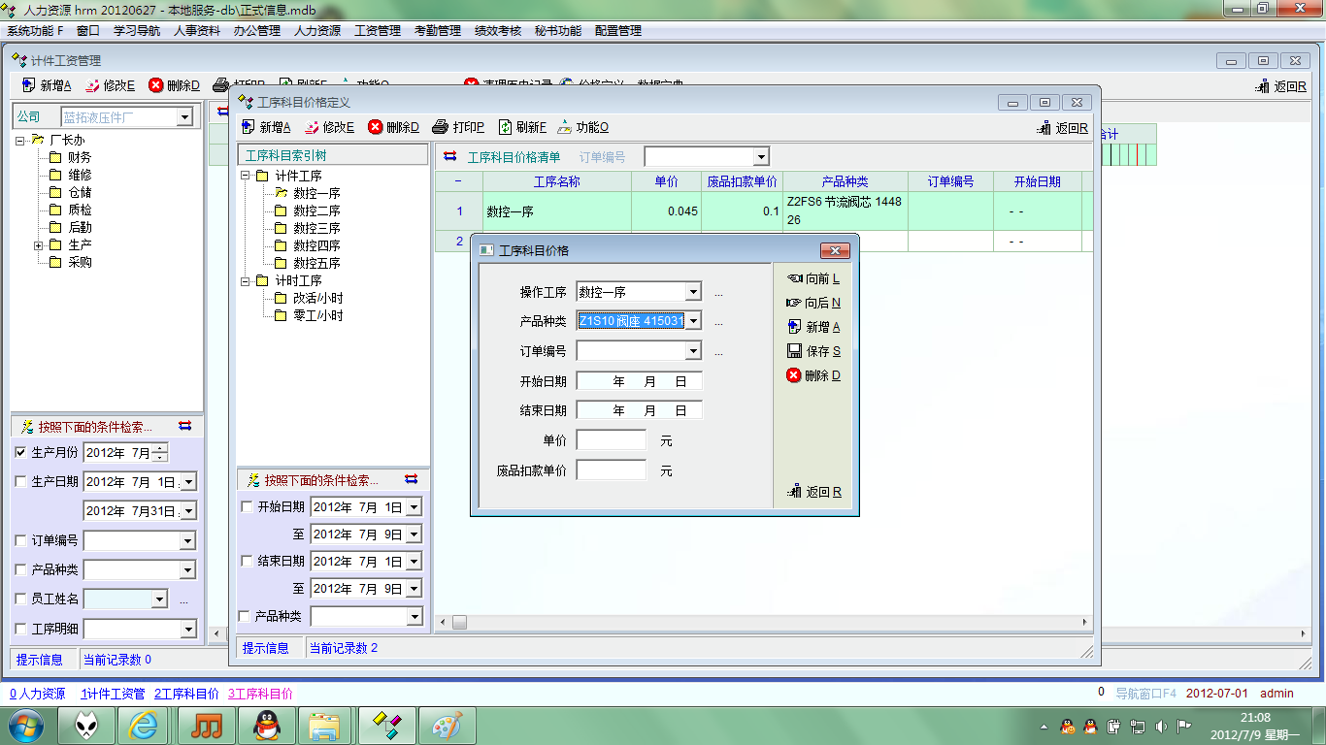Screen dimensions: 1326x745
Task: Open the 考勤管理 menu
Action: [437, 30]
